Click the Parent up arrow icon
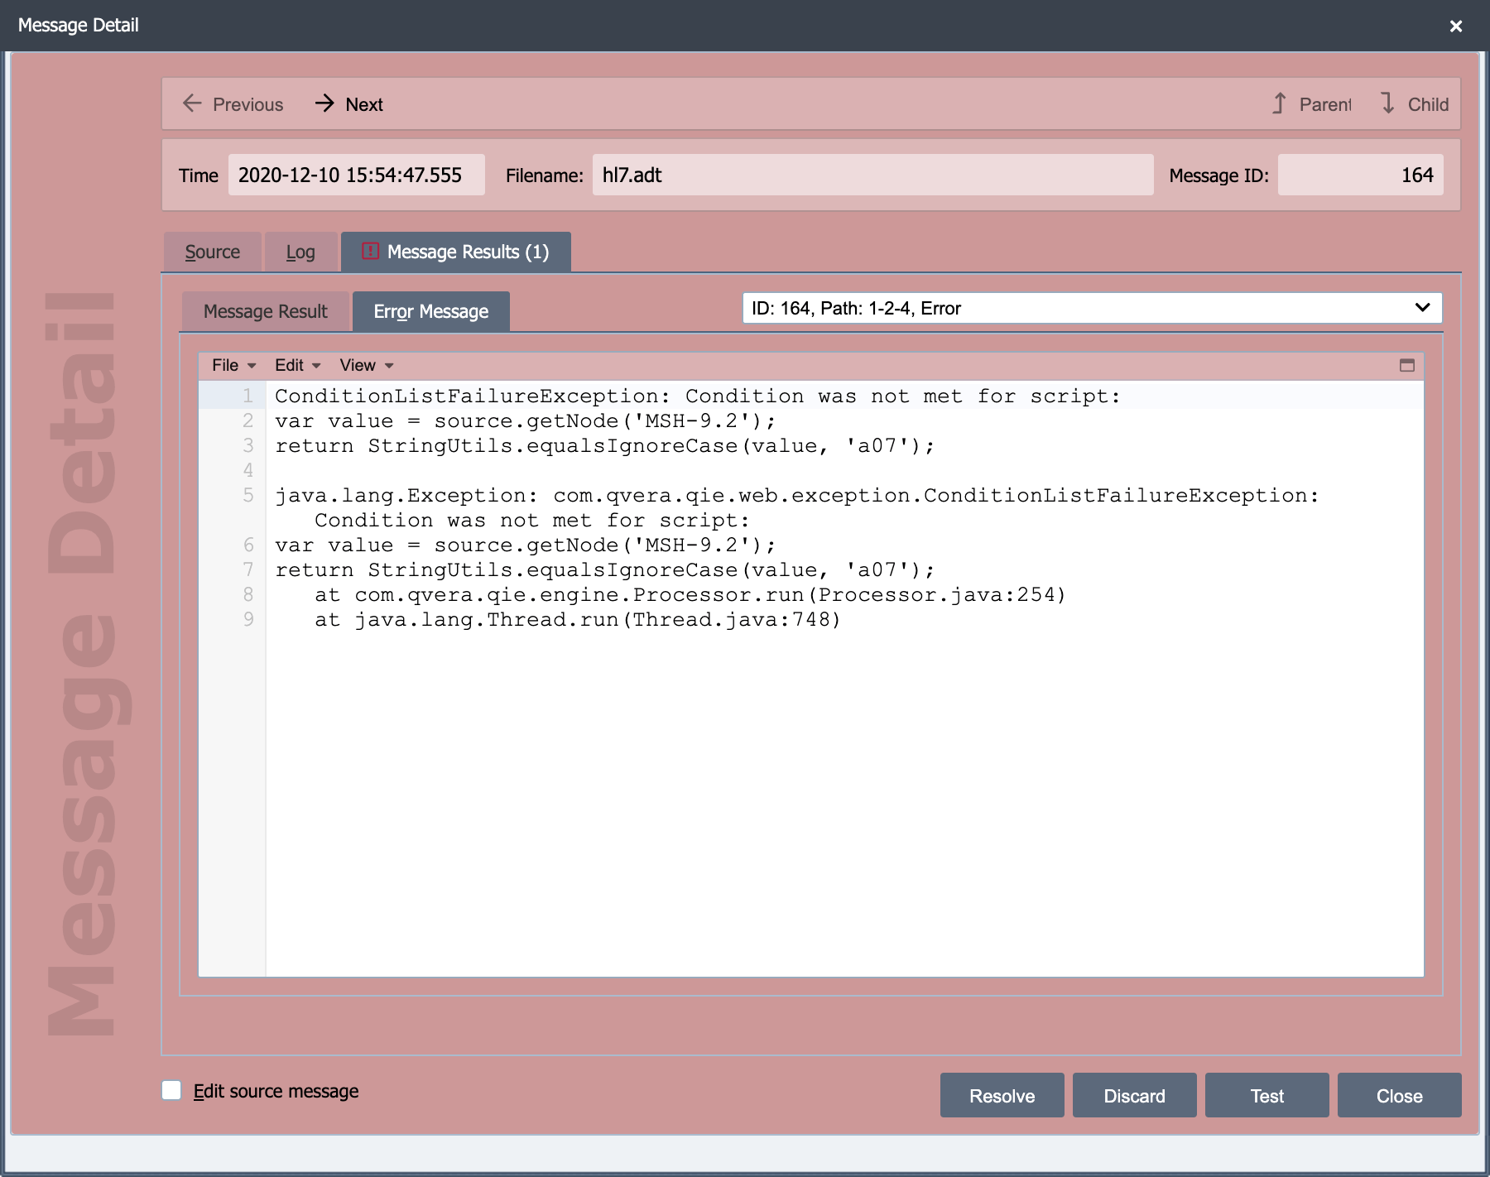 tap(1279, 103)
